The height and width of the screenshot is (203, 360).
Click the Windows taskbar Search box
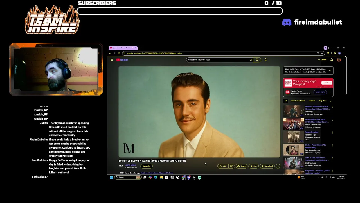(x=128, y=177)
